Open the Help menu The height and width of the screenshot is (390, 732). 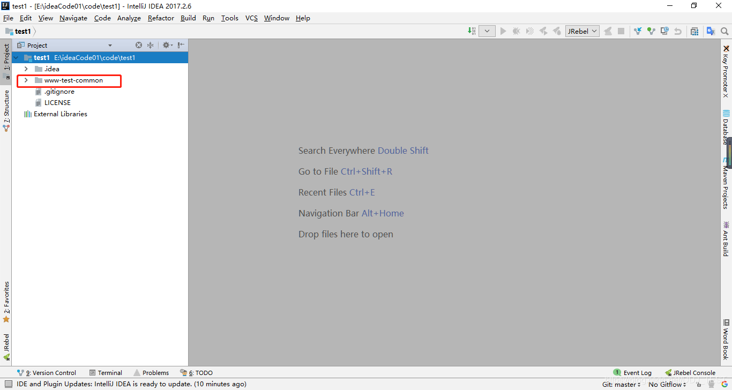tap(303, 18)
